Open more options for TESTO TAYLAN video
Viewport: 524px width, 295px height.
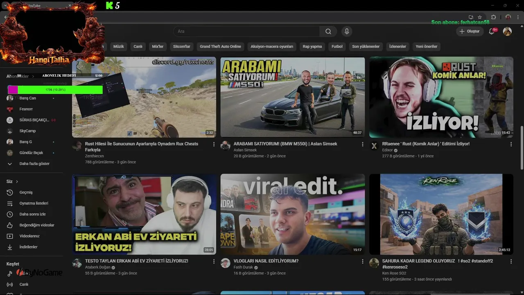click(x=214, y=261)
